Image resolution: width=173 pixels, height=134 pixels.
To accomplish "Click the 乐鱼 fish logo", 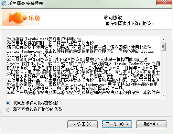I will click(x=24, y=18).
